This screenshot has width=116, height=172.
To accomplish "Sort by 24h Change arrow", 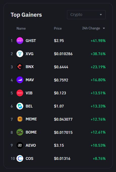I will tap(104, 28).
